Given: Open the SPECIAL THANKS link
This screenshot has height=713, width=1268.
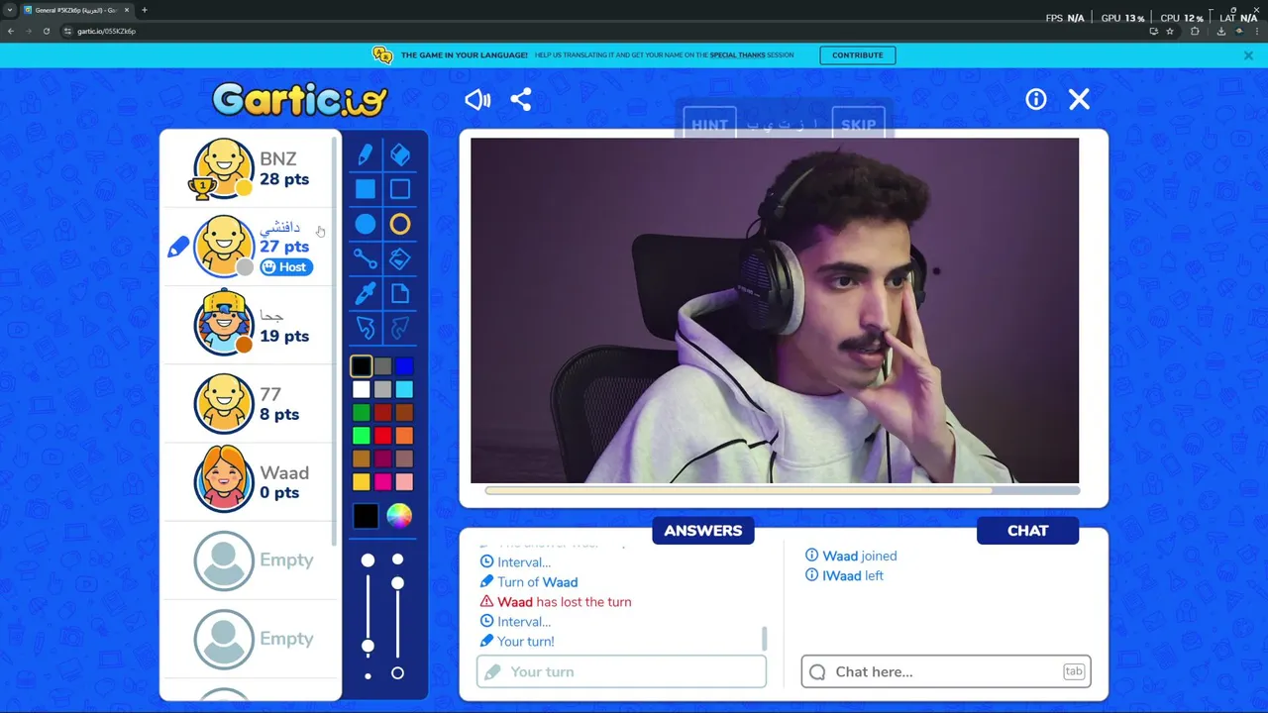Looking at the screenshot, I should pyautogui.click(x=737, y=55).
